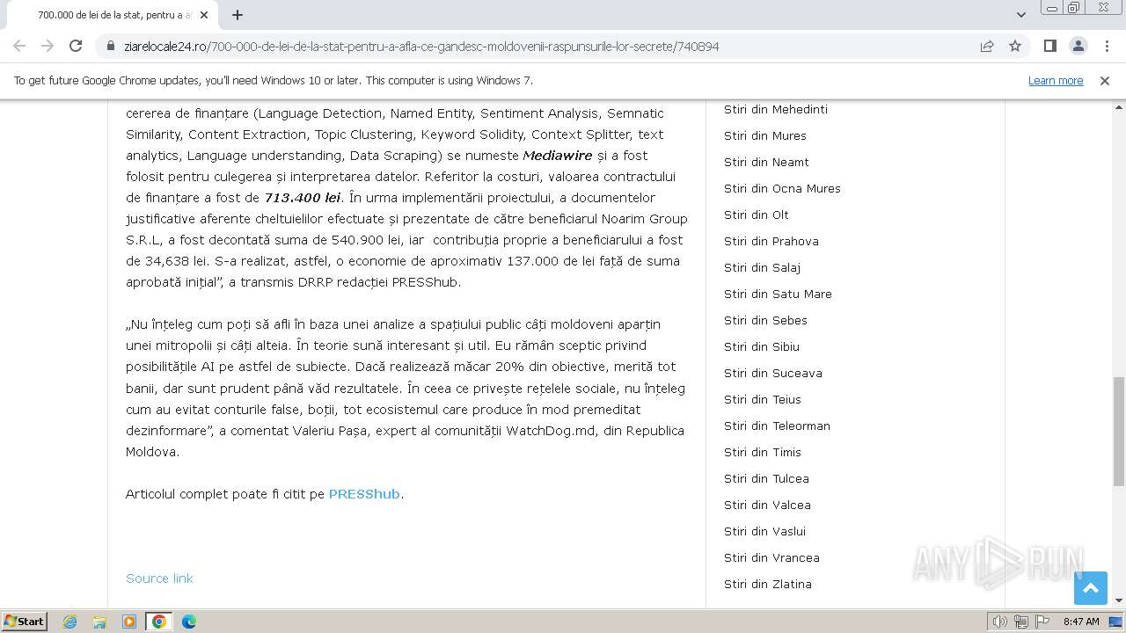This screenshot has height=633, width=1126.
Task: Open Action Center flag tray icon
Action: [1042, 622]
